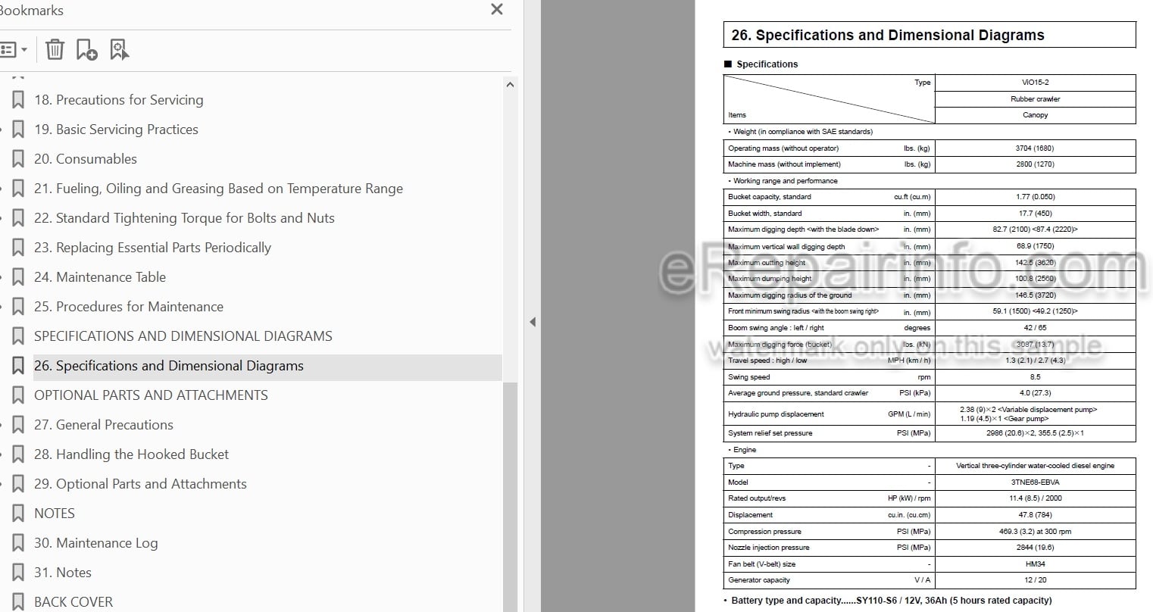Viewport: 1153px width, 612px height.
Task: Click the Battery type and capacity line
Action: 887,601
